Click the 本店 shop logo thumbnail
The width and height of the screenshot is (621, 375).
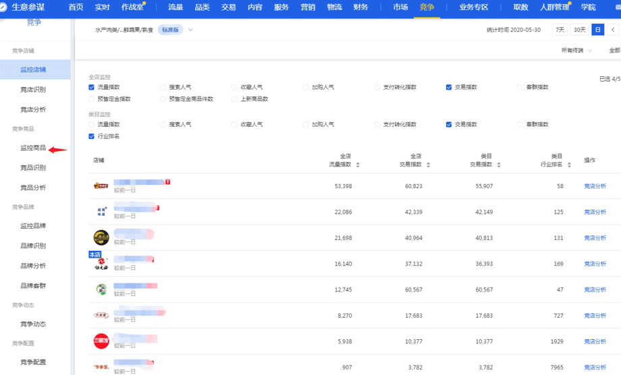click(101, 264)
